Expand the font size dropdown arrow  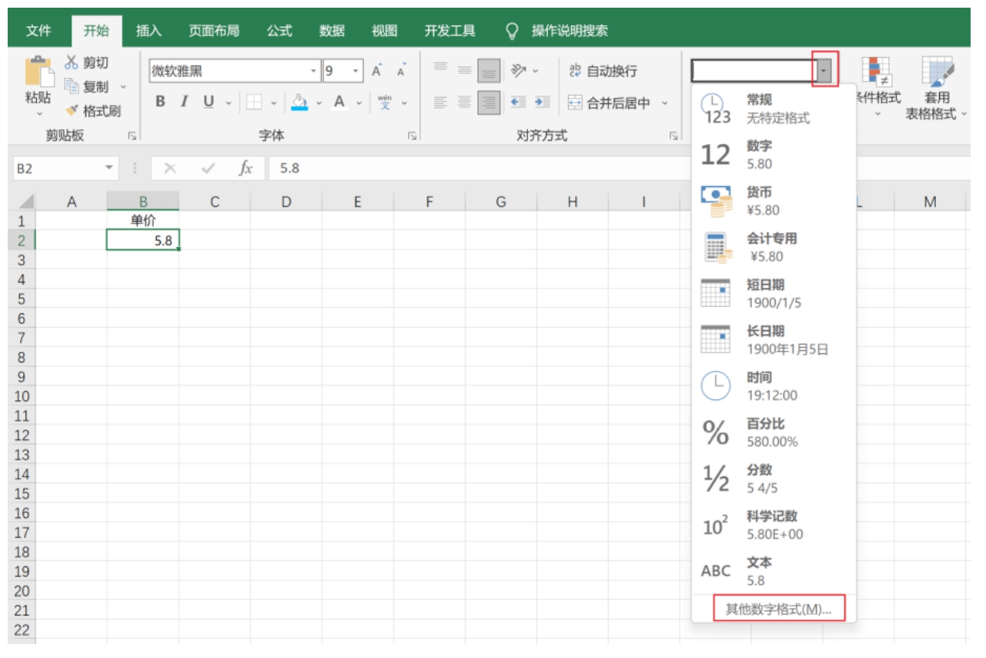click(x=356, y=71)
